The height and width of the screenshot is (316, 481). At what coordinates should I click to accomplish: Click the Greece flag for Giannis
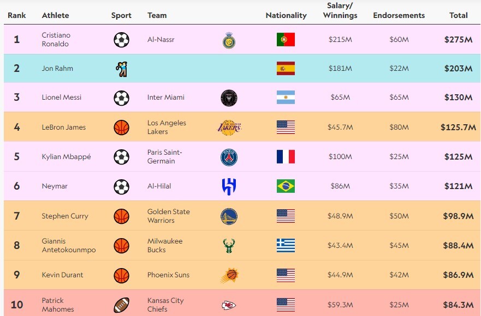click(286, 246)
